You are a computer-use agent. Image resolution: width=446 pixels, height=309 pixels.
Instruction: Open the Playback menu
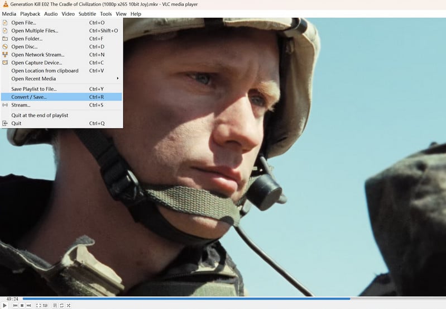click(x=30, y=13)
